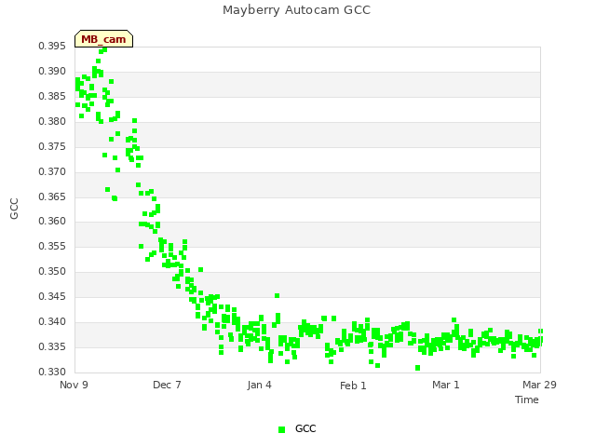Click the green GCC legend swatch
596x447 pixels.
click(x=281, y=429)
